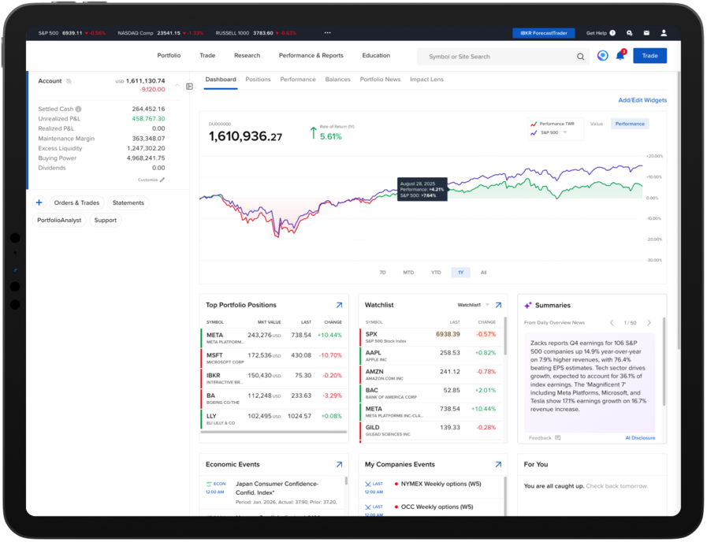Viewport: 707px width, 542px height.
Task: Open the Watchlist1 selector dropdown
Action: point(487,305)
